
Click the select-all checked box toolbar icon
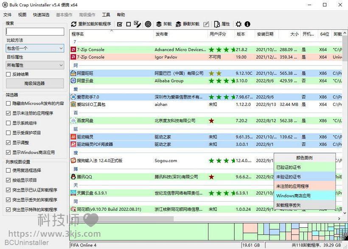coord(120,24)
